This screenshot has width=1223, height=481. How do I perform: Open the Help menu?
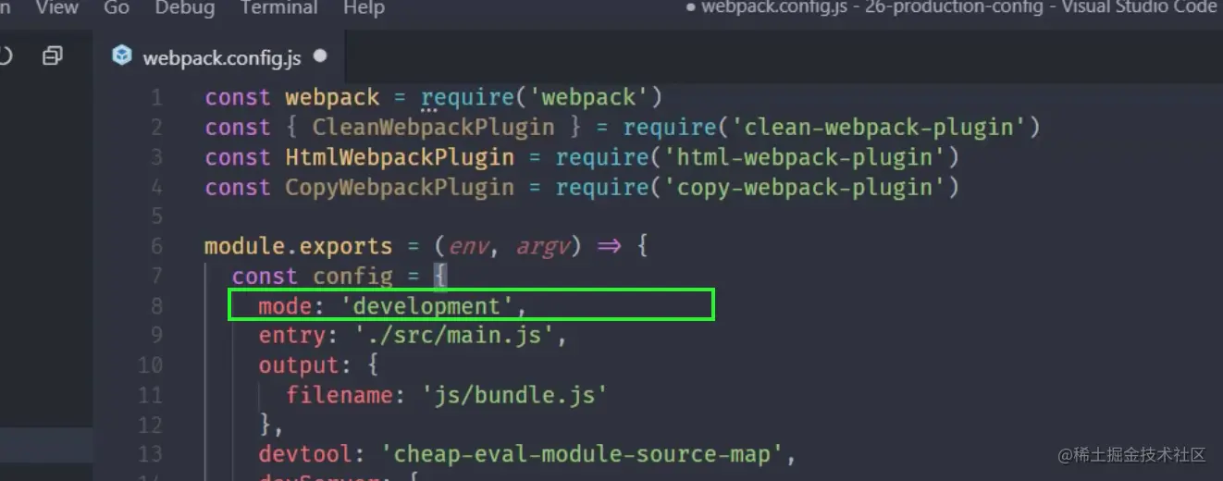(x=364, y=7)
